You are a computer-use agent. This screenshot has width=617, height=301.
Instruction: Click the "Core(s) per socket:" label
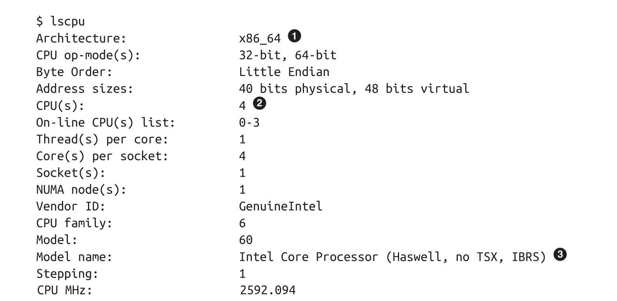(x=102, y=156)
